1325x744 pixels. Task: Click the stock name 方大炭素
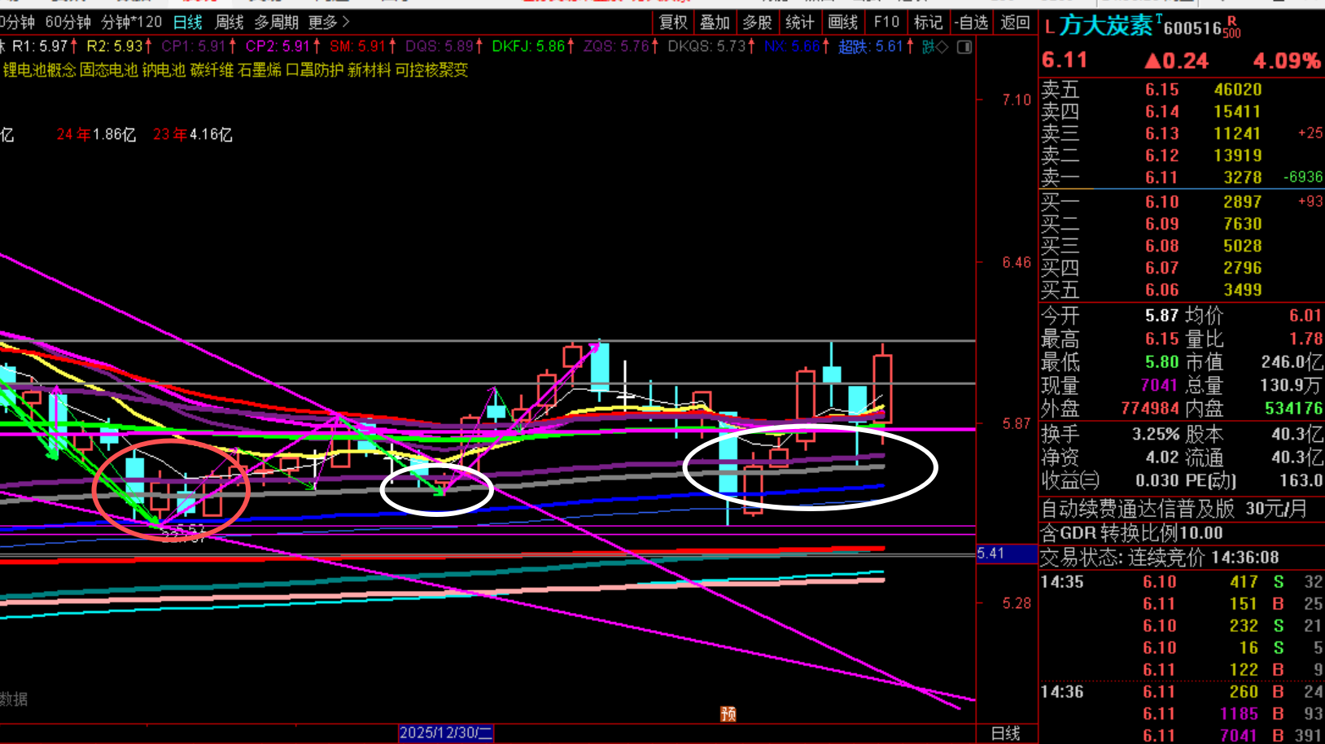[1106, 26]
